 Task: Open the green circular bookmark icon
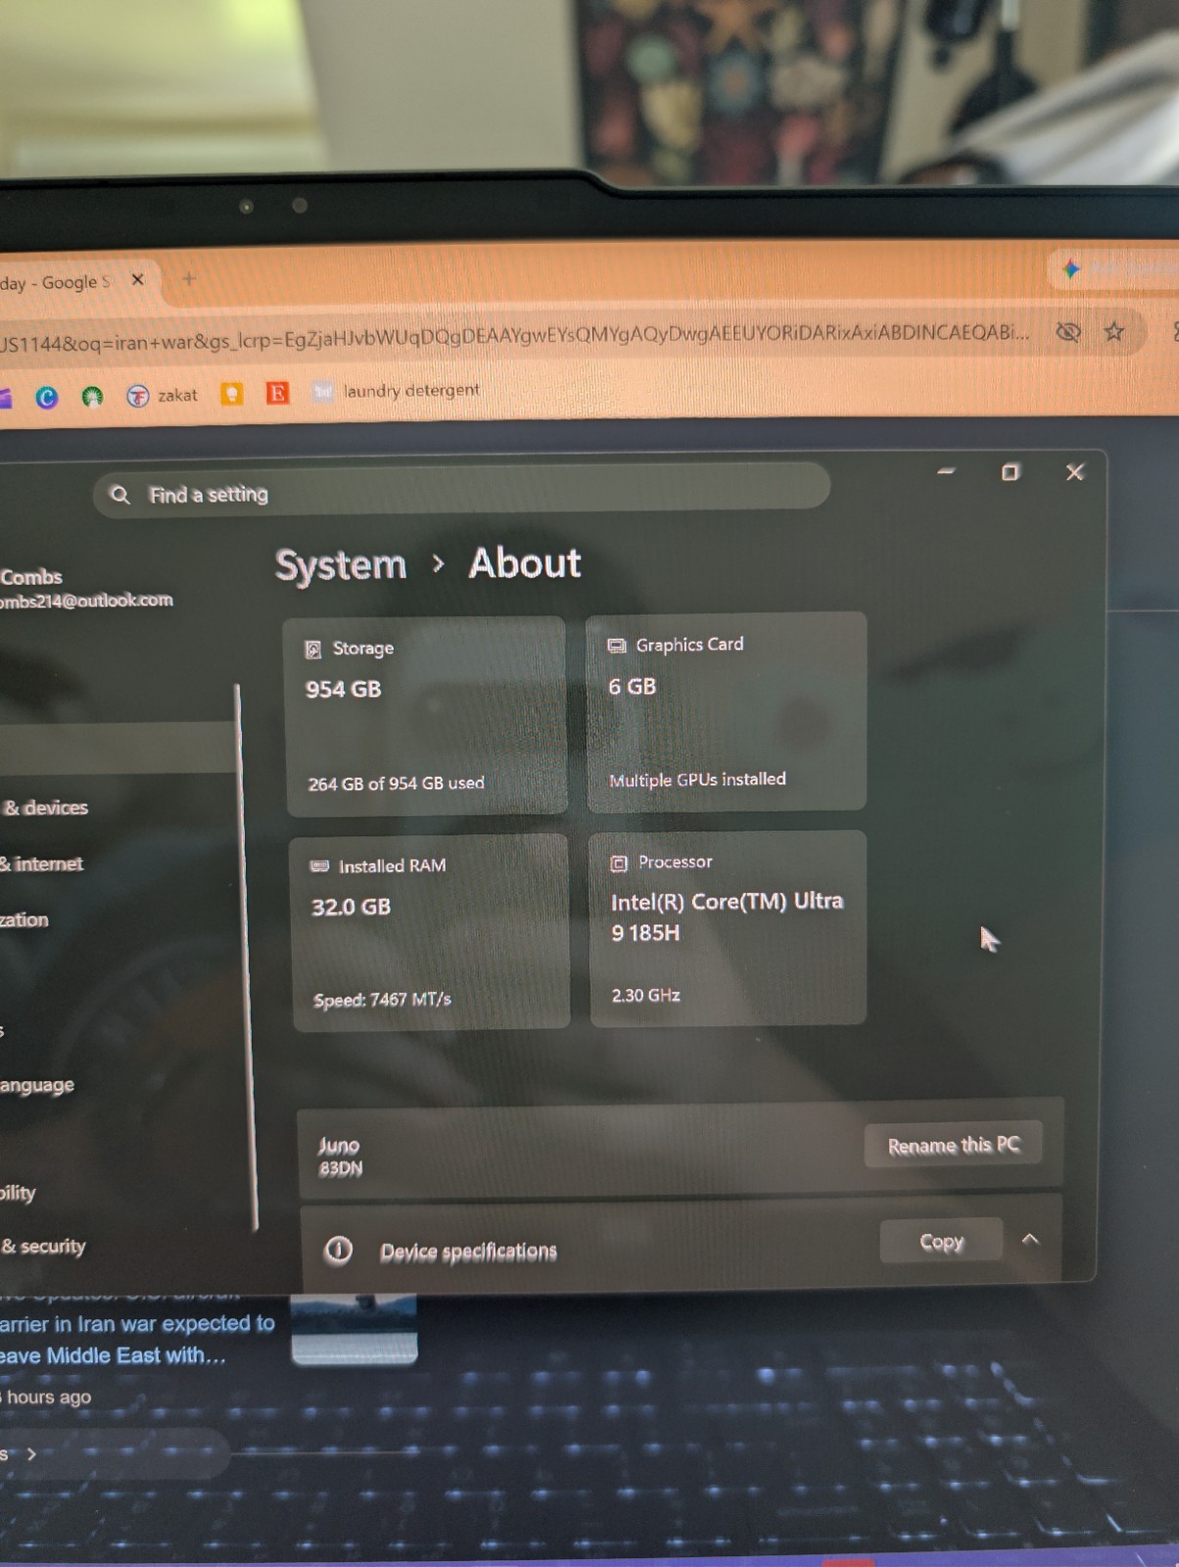tap(92, 396)
